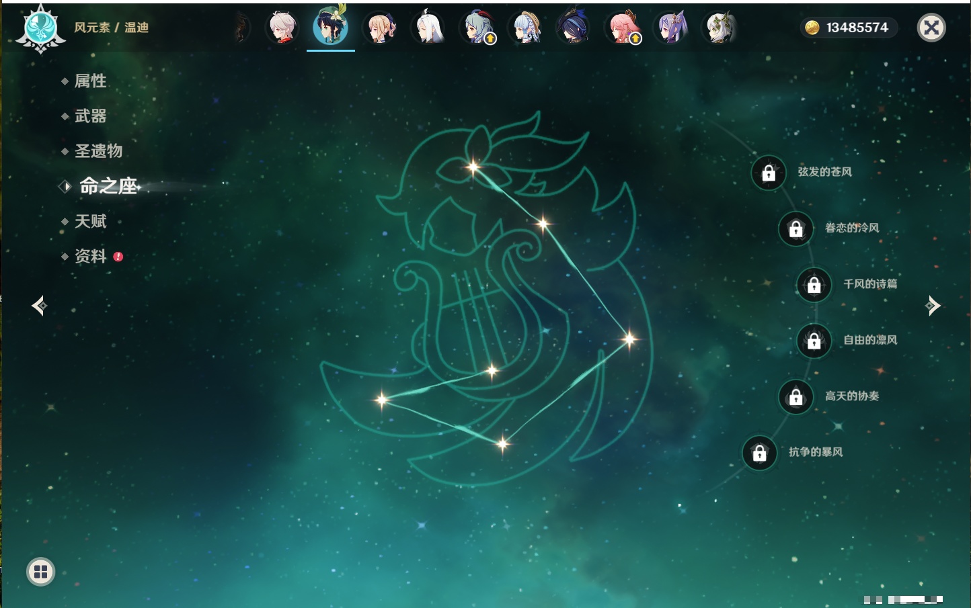Click the Anemo element emblem icon

40,28
